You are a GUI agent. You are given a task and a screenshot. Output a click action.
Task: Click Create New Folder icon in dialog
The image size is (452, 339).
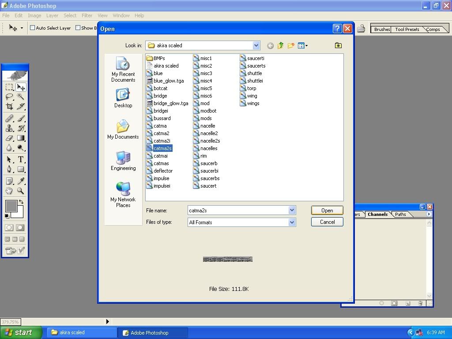tap(291, 45)
